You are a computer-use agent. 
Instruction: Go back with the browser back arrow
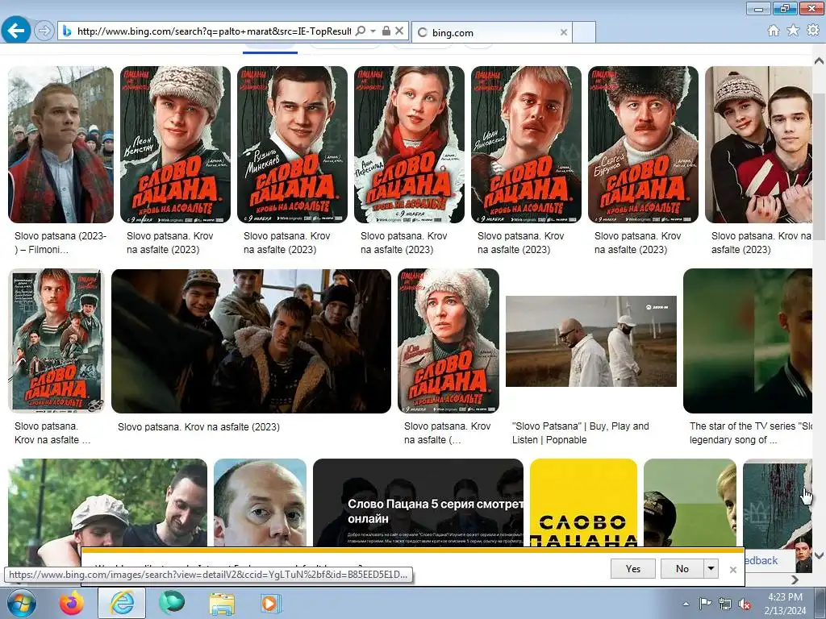[16, 31]
